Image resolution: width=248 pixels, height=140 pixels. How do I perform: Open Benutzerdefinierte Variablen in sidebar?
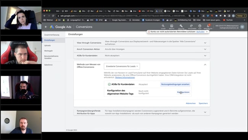click(x=51, y=57)
